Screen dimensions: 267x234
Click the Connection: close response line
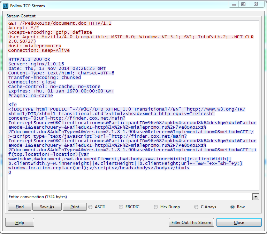pyautogui.click(x=32, y=82)
